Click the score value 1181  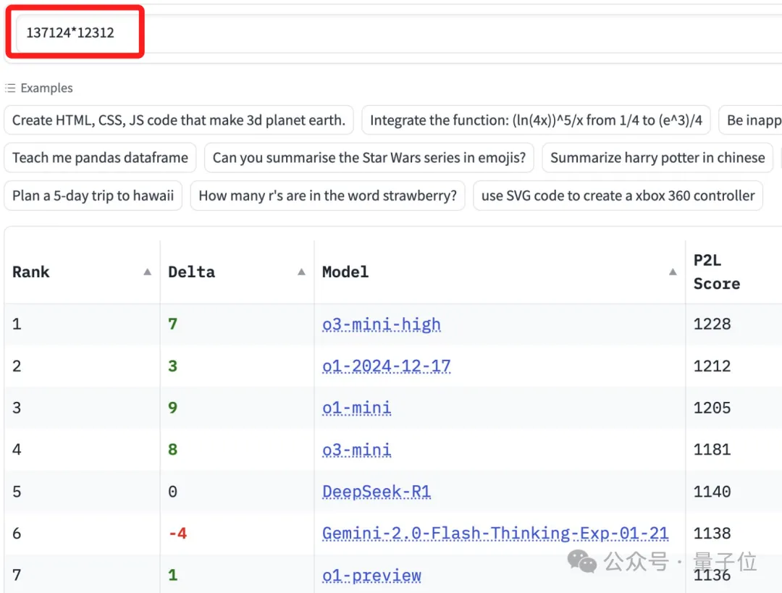(x=712, y=450)
